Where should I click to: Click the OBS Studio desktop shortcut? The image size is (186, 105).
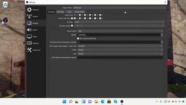5,21
